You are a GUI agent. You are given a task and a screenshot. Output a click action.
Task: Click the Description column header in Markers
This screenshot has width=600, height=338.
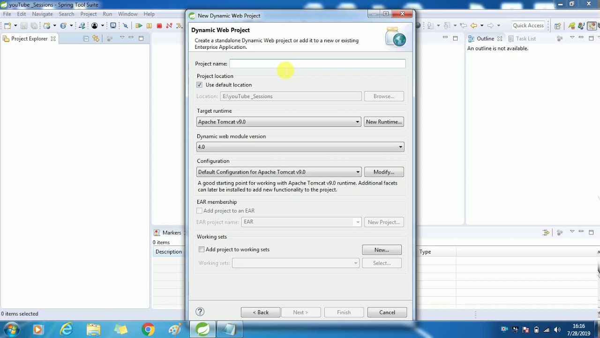(169, 252)
